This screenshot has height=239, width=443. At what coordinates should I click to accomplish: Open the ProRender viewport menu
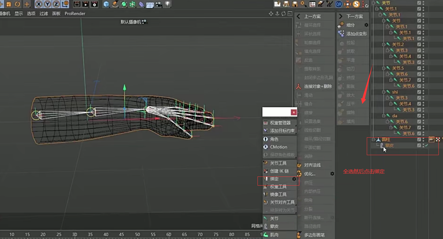[x=75, y=14]
